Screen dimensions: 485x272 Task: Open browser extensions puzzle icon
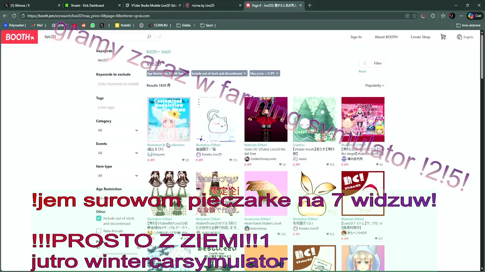(x=433, y=16)
